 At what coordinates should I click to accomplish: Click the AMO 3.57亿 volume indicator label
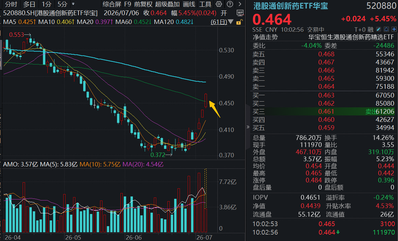pos(20,164)
